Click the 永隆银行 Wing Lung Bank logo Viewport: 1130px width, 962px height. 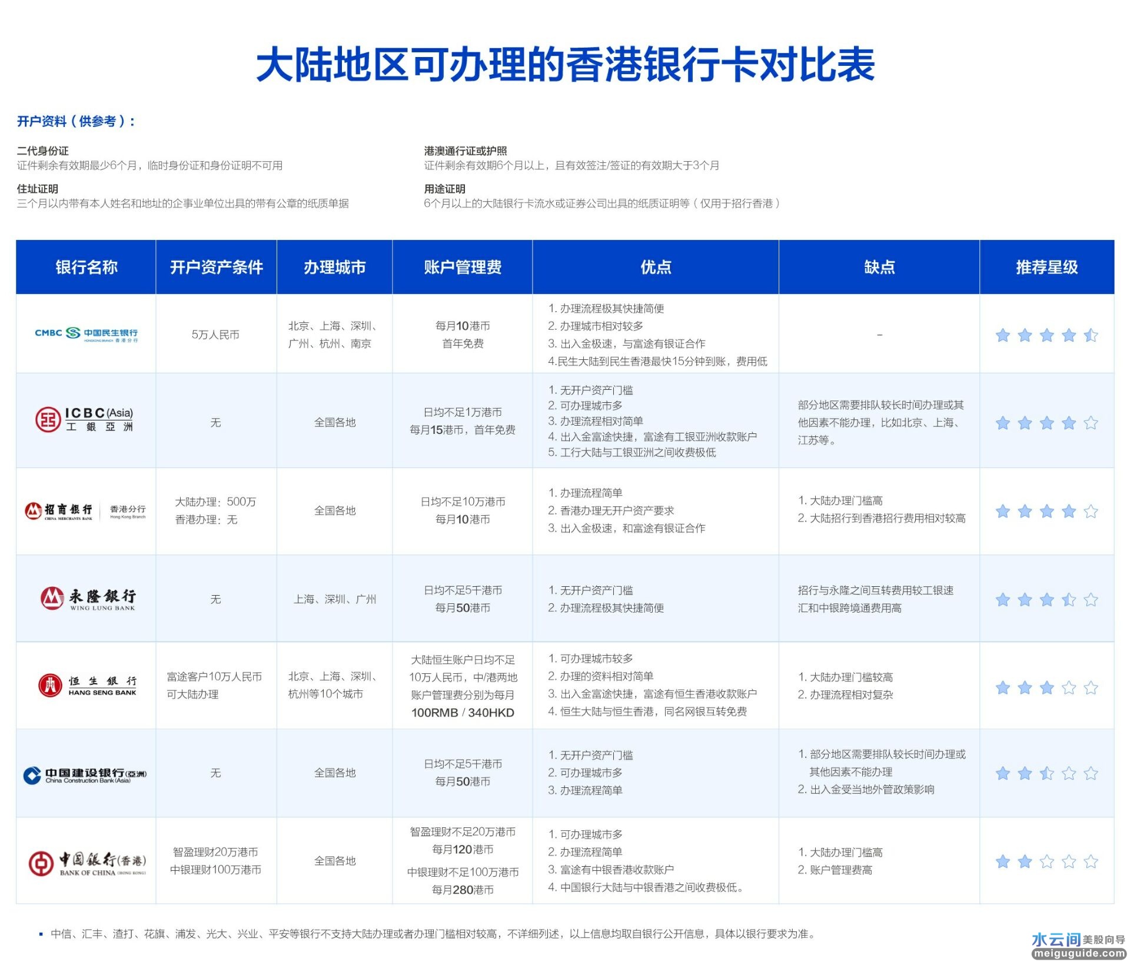coord(88,599)
